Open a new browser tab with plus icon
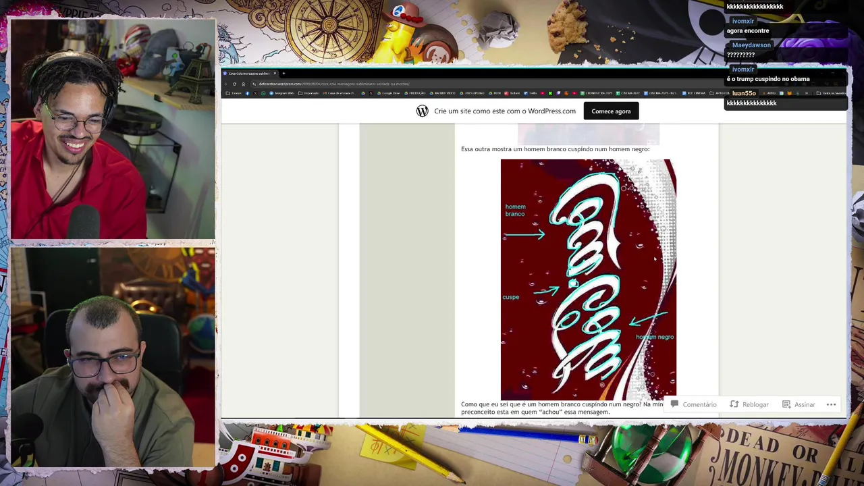The image size is (864, 486). pyautogui.click(x=283, y=74)
